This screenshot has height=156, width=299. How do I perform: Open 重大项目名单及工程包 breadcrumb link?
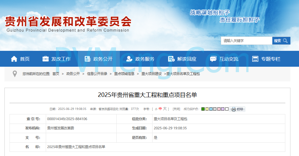[183, 74]
